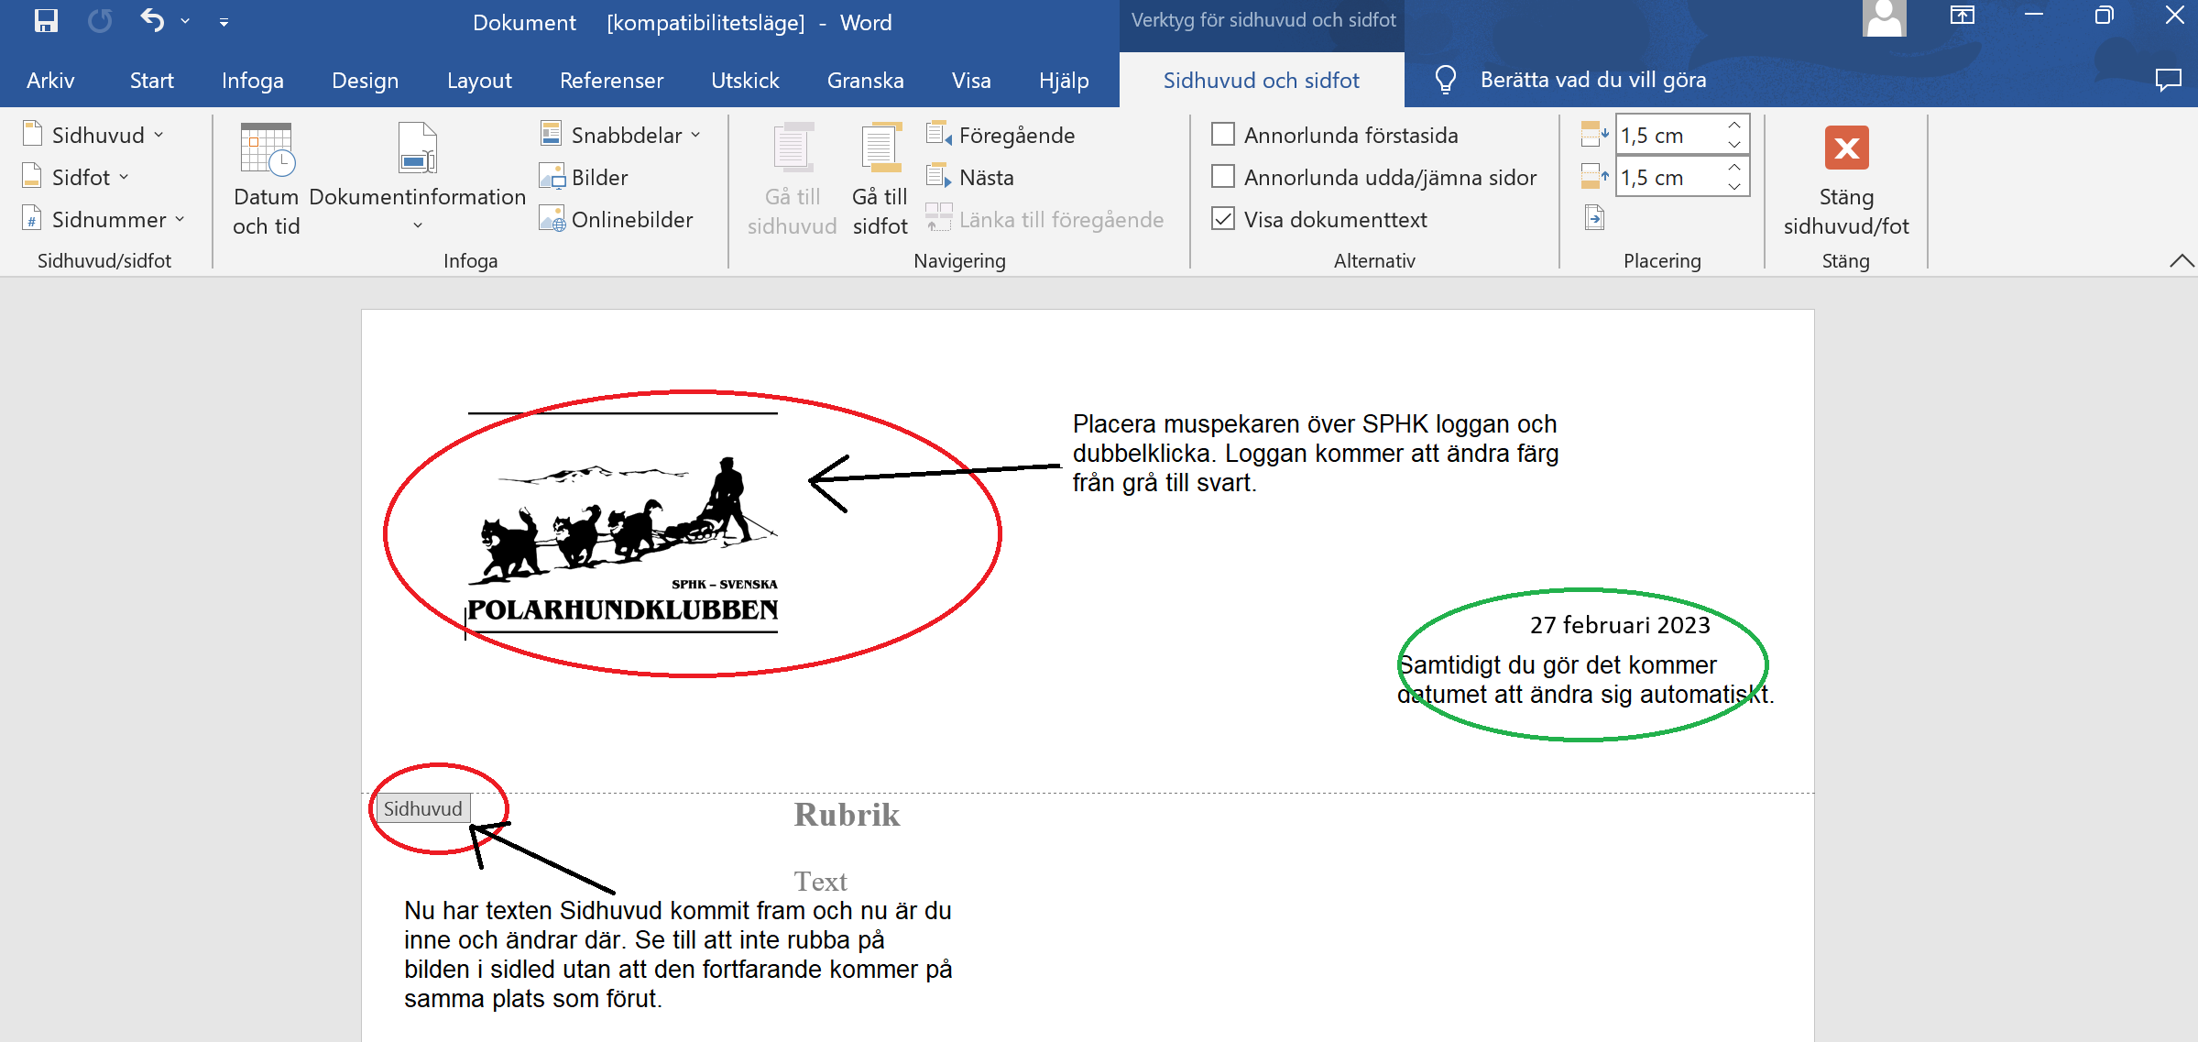Open the Arkiv menu
This screenshot has width=2198, height=1042.
point(50,81)
